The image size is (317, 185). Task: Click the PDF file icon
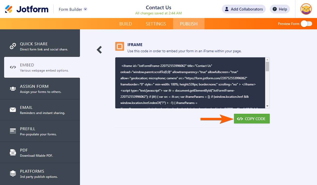click(13, 152)
